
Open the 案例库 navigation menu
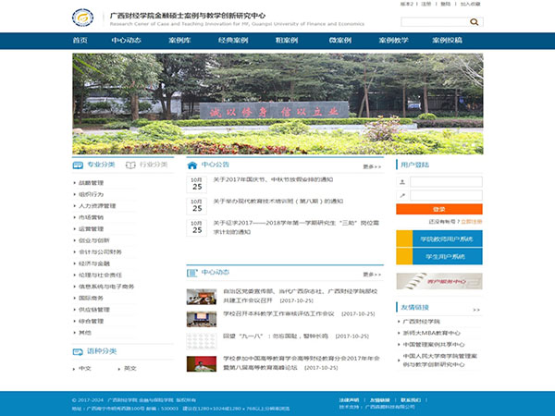(179, 41)
